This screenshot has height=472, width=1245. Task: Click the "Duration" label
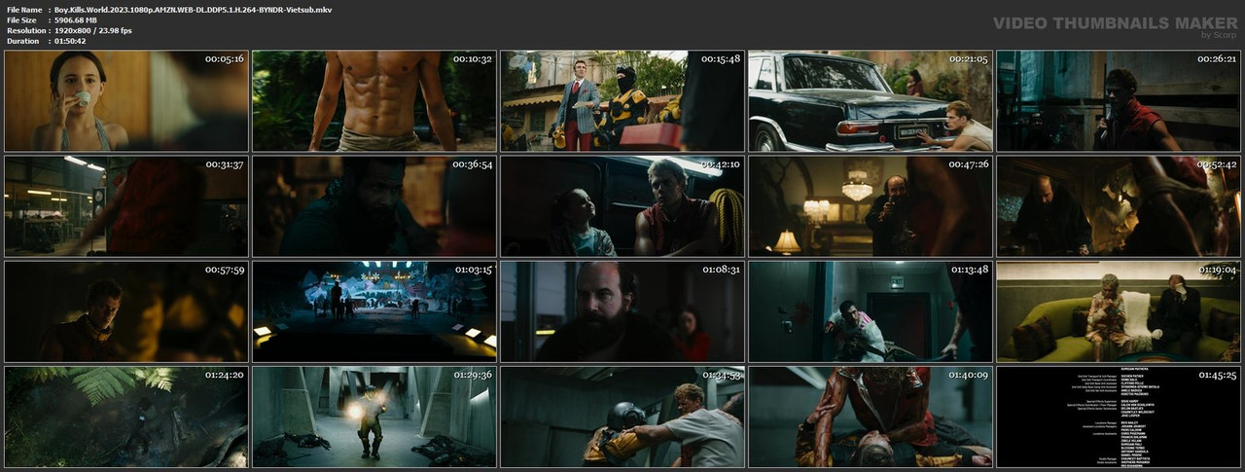click(x=22, y=41)
